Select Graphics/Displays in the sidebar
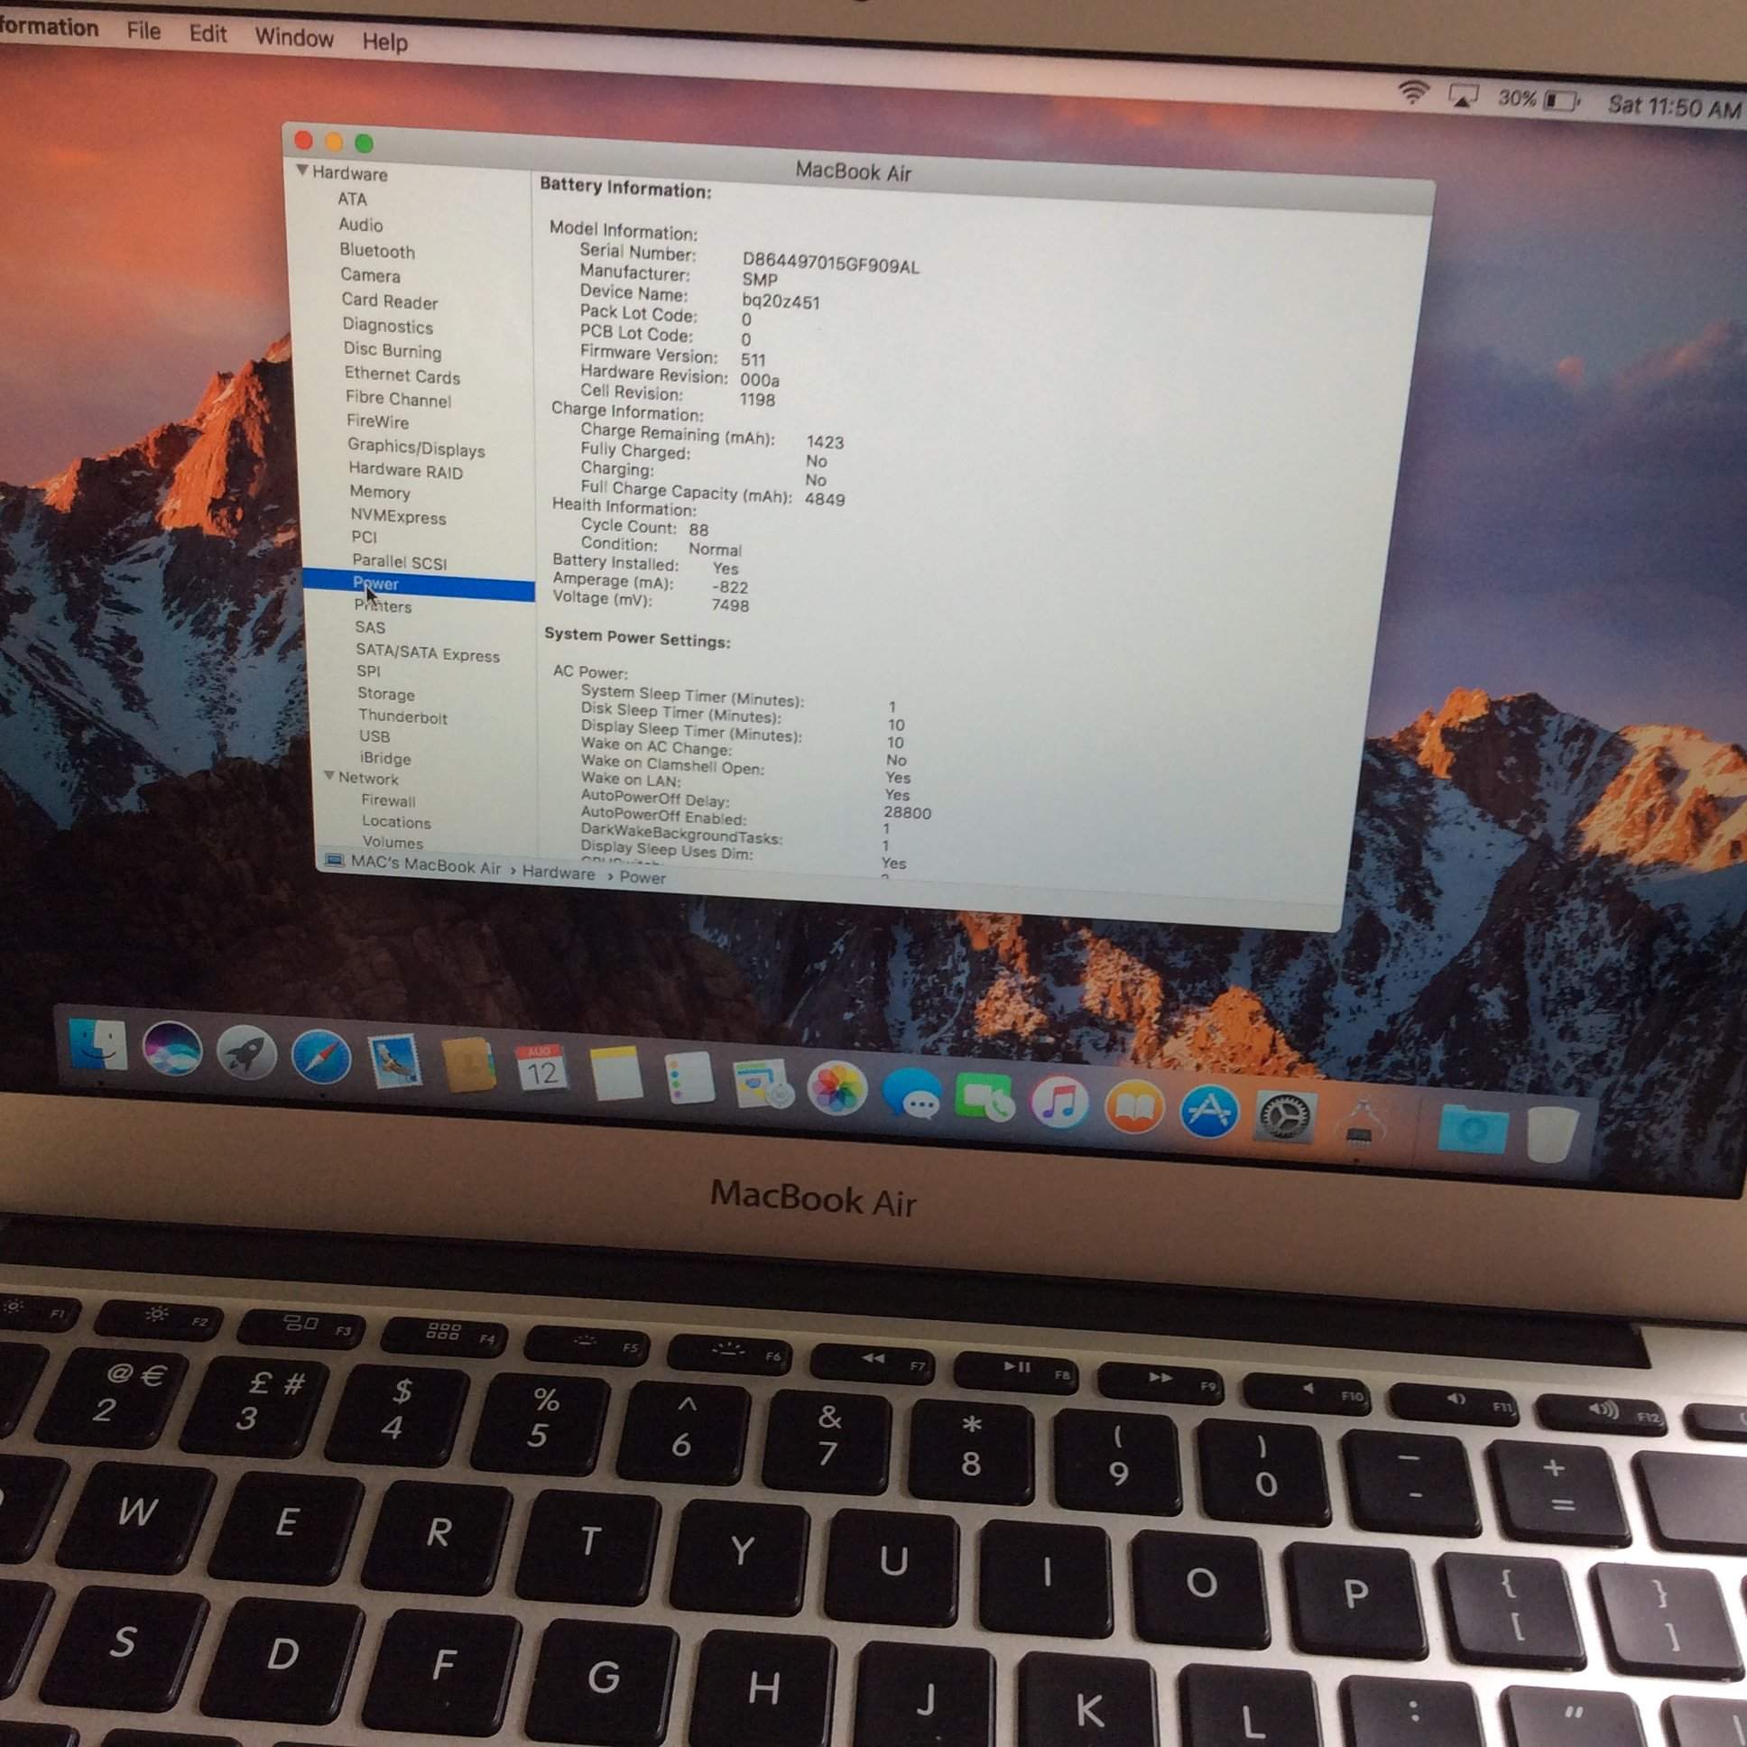 click(x=417, y=448)
